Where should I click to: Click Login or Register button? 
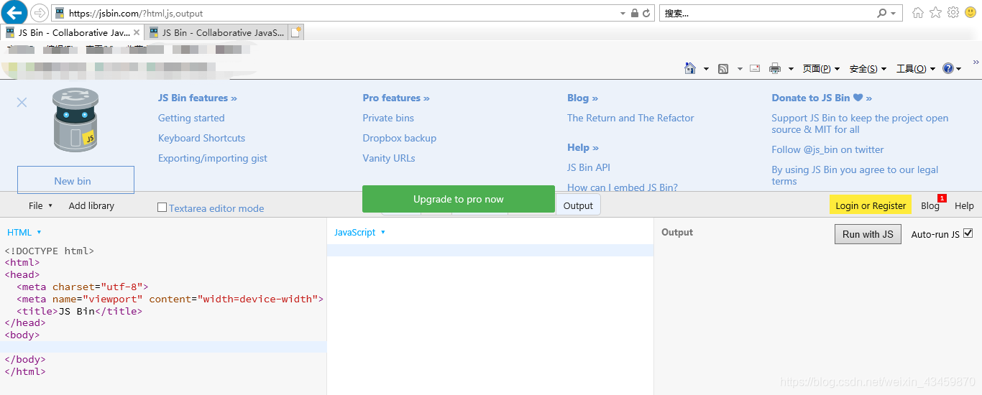(x=871, y=205)
